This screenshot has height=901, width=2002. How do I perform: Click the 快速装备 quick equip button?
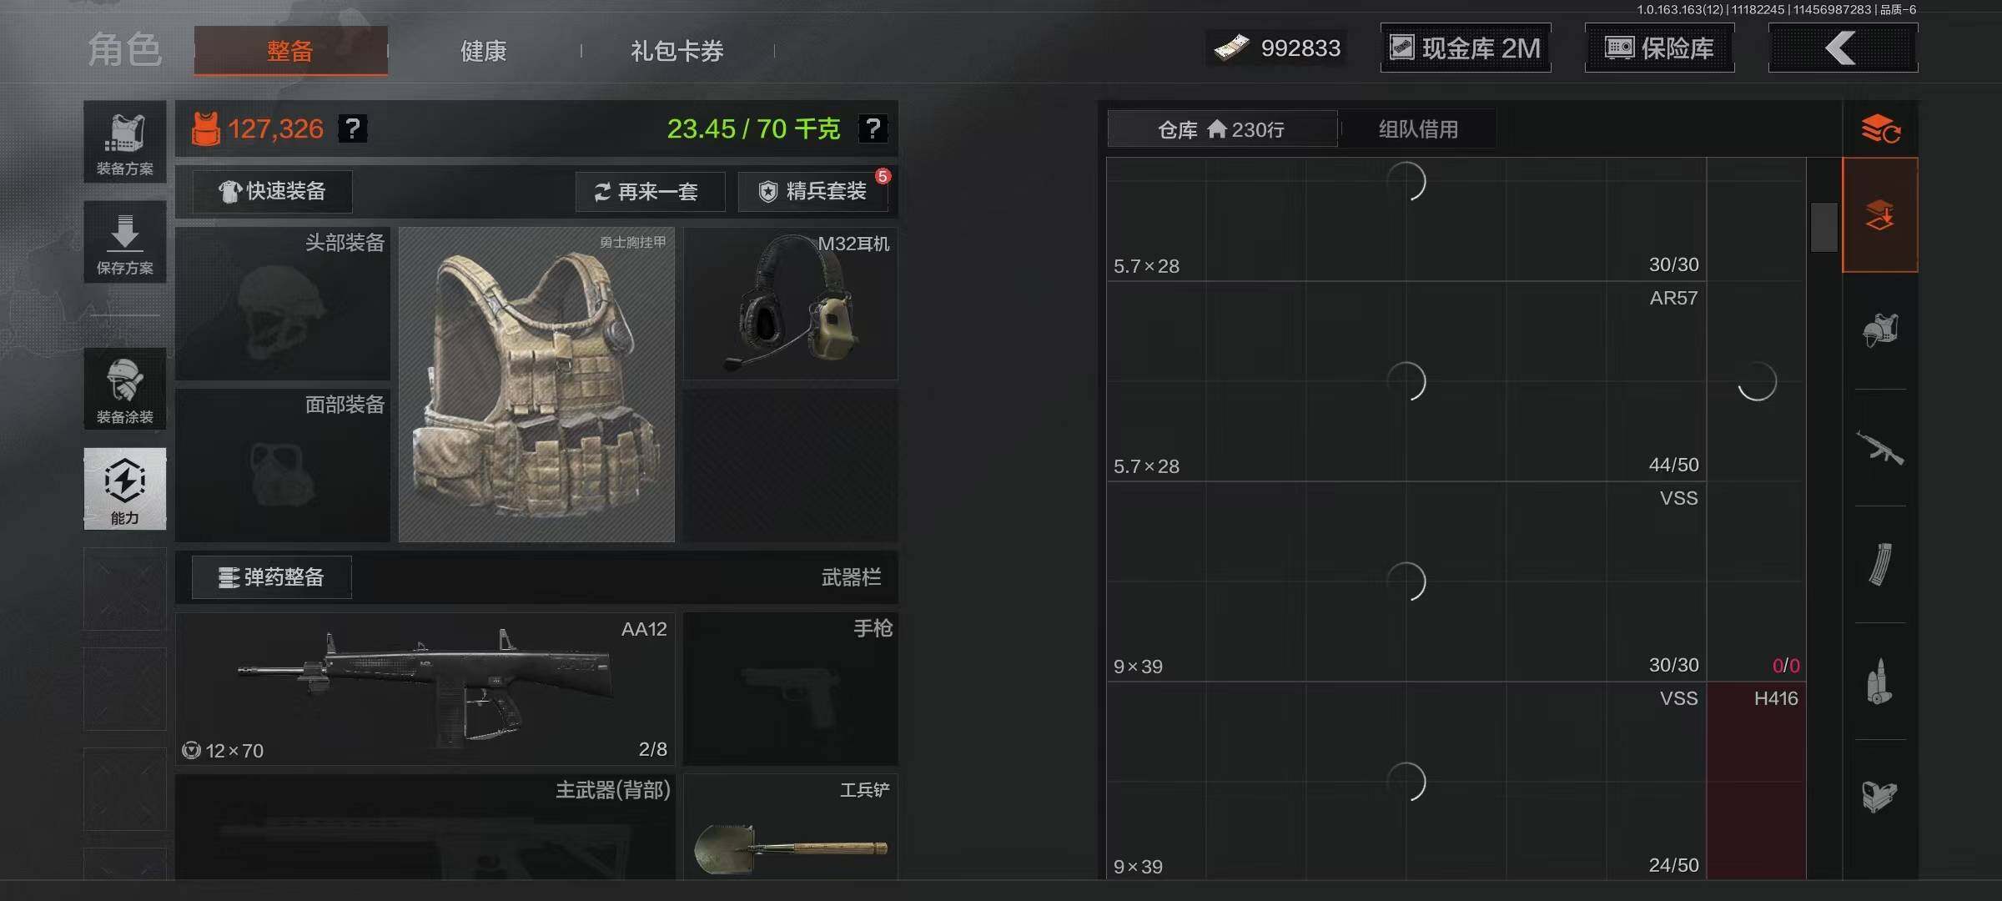pos(272,191)
